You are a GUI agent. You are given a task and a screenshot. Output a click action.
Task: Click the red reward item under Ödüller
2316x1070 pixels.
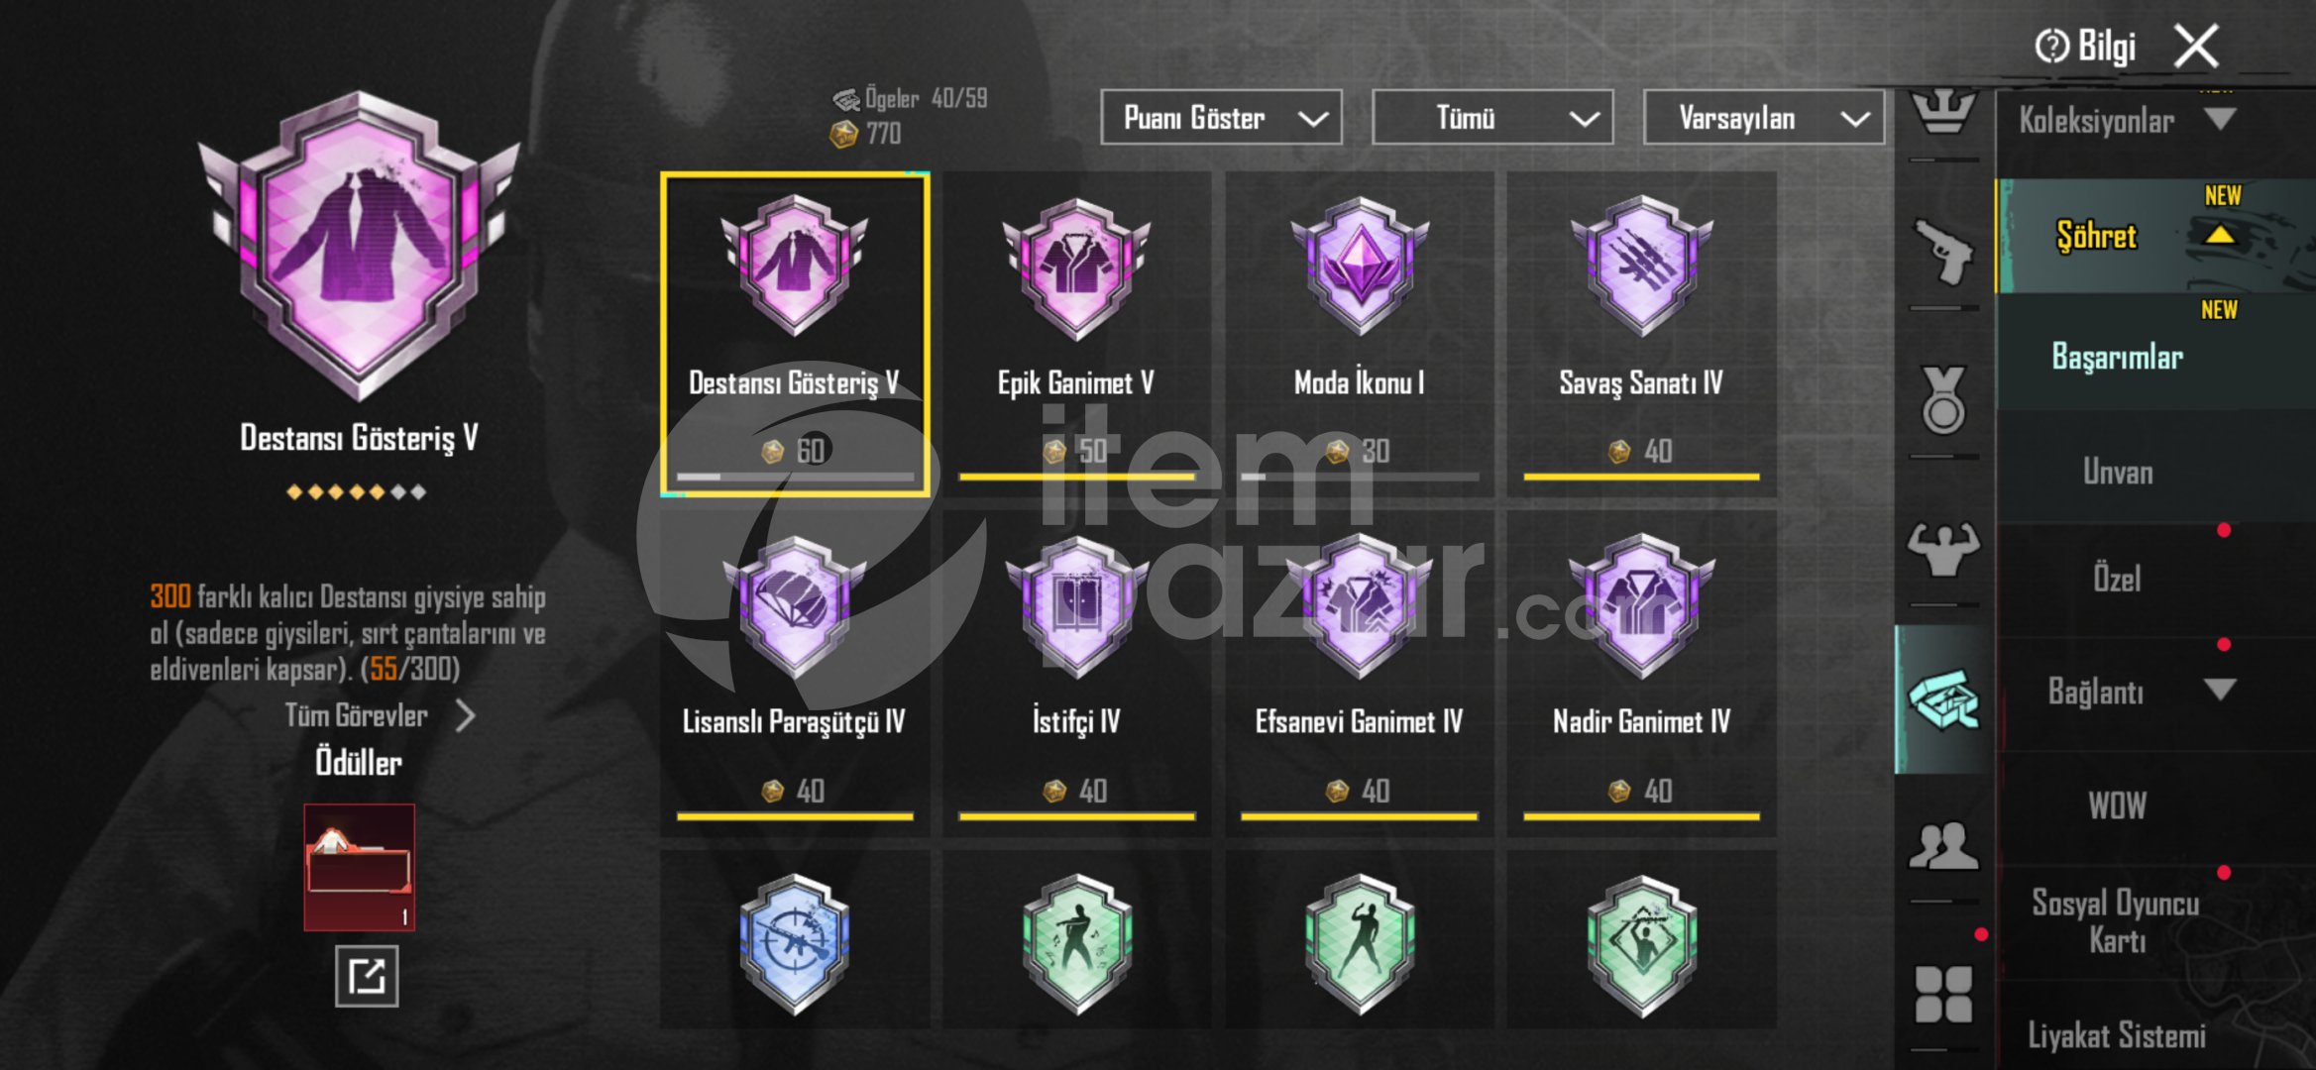359,868
